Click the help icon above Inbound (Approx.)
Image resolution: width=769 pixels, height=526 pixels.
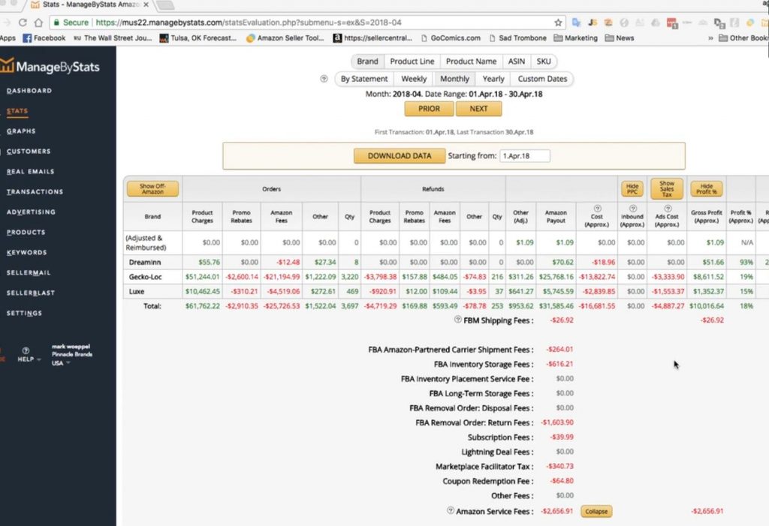click(632, 209)
